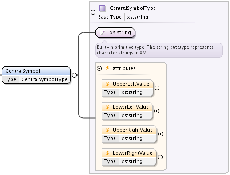Select the UpperLeftValue attribute name
Viewport: 230px width, 175px height.
[131, 84]
